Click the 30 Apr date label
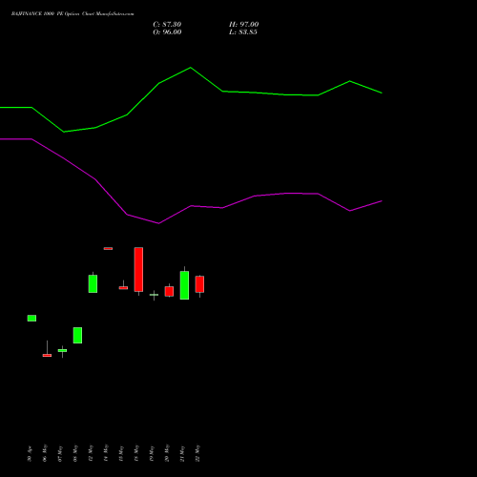Viewport: 477px width, 477px height. pyautogui.click(x=30, y=454)
